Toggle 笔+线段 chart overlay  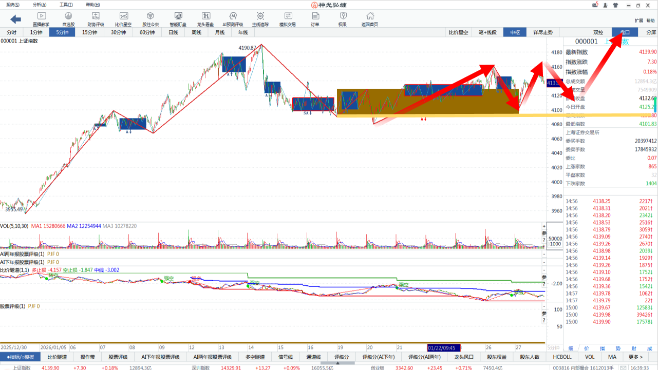tap(487, 32)
